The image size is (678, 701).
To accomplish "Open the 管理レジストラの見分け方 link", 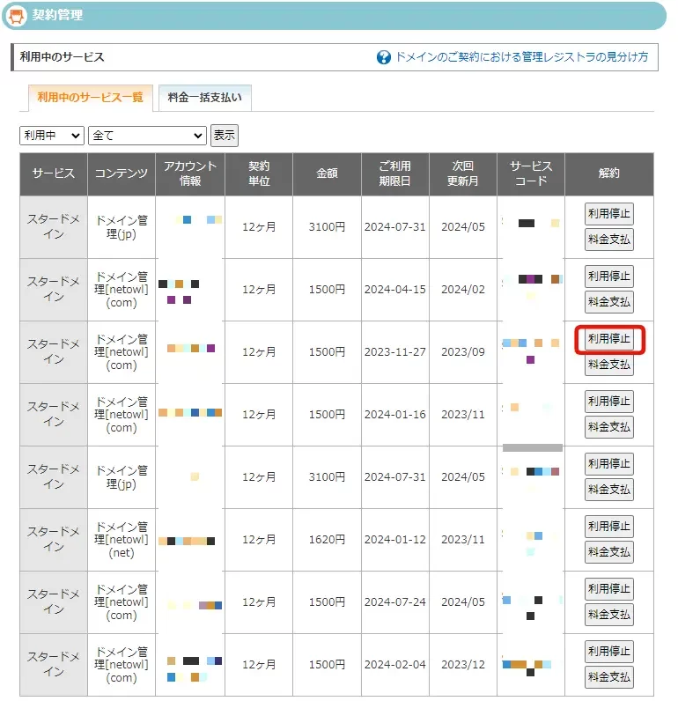I will click(521, 57).
